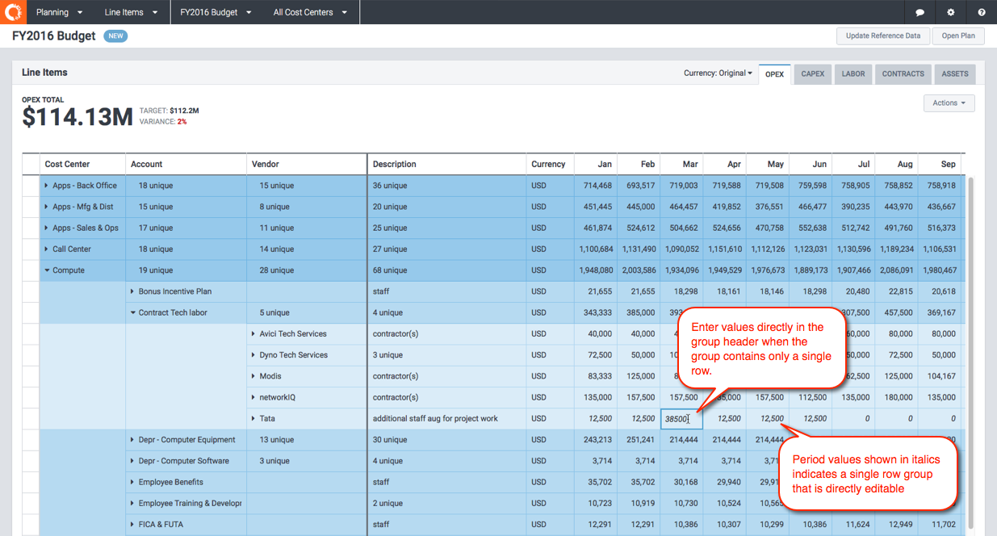Click the Open Plan button
Viewport: 997px width, 536px height.
click(x=958, y=36)
